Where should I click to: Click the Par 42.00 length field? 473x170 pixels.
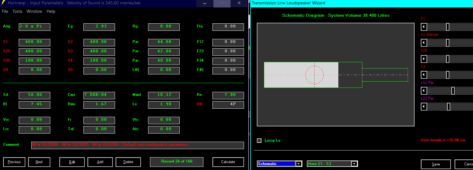[x=164, y=52]
